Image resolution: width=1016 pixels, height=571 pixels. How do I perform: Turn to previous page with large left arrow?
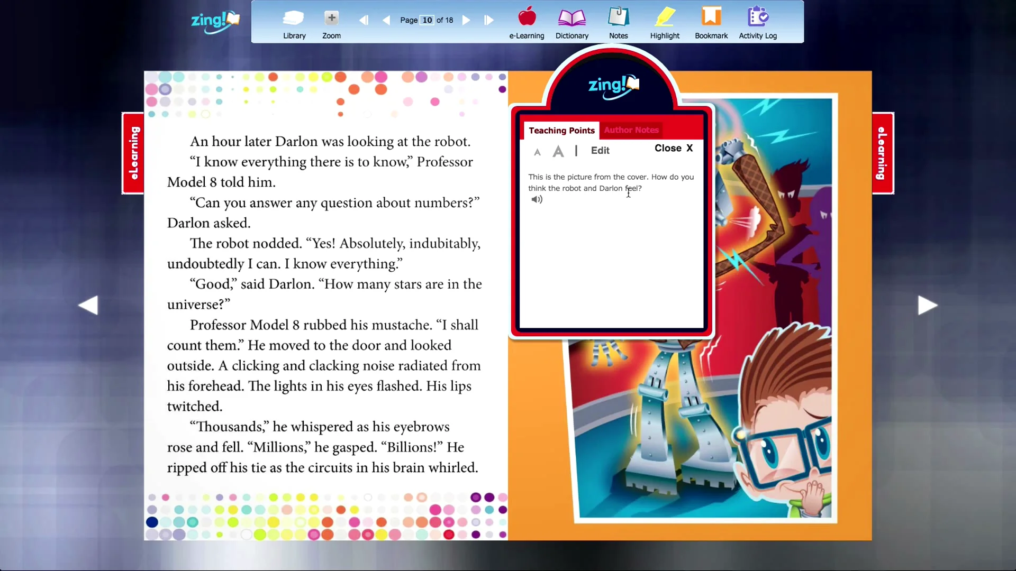(88, 305)
